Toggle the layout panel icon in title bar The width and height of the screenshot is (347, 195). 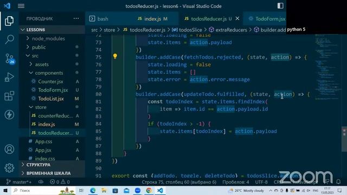tap(280, 6)
